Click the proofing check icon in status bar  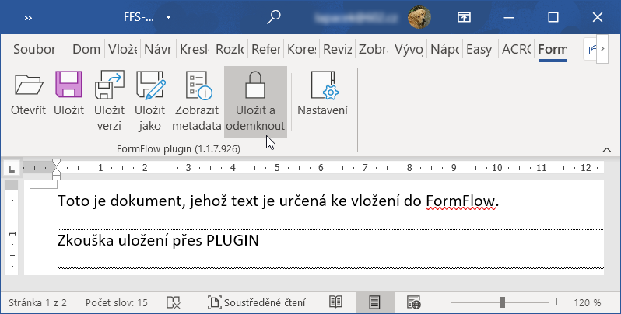click(174, 302)
